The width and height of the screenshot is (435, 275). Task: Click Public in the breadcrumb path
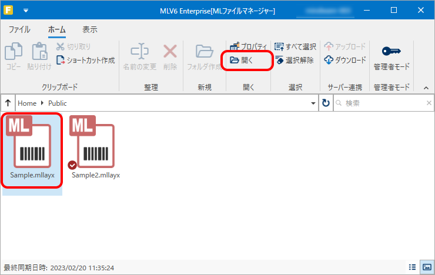[x=58, y=103]
